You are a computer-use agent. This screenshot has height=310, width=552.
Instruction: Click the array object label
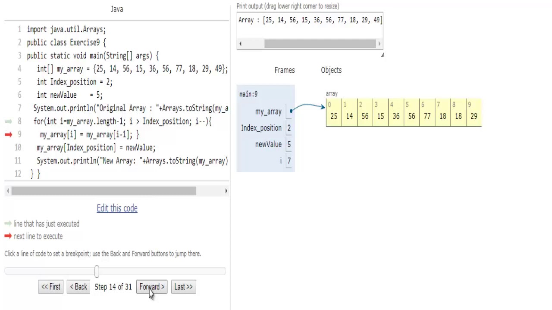click(332, 94)
